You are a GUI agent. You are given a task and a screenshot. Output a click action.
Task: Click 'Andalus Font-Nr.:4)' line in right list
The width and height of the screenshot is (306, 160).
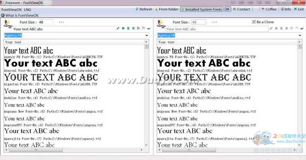[x=204, y=98]
